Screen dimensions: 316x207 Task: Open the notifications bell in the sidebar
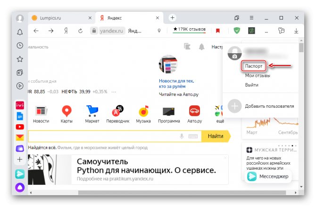[20, 32]
